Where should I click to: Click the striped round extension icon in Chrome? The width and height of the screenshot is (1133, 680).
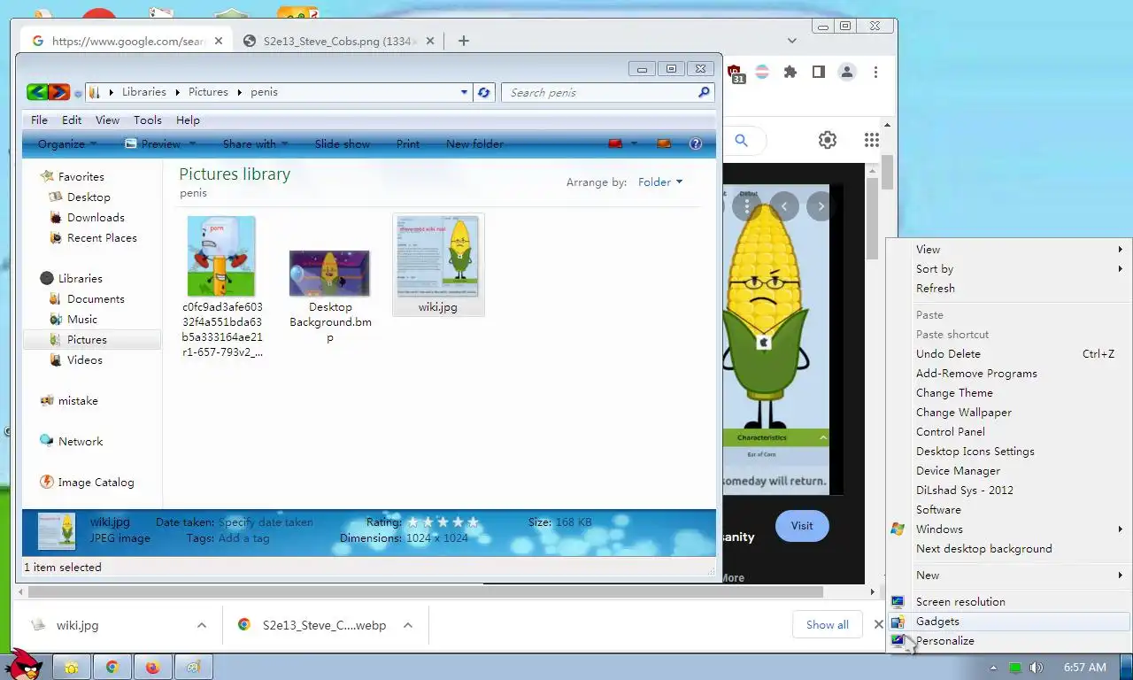click(761, 72)
